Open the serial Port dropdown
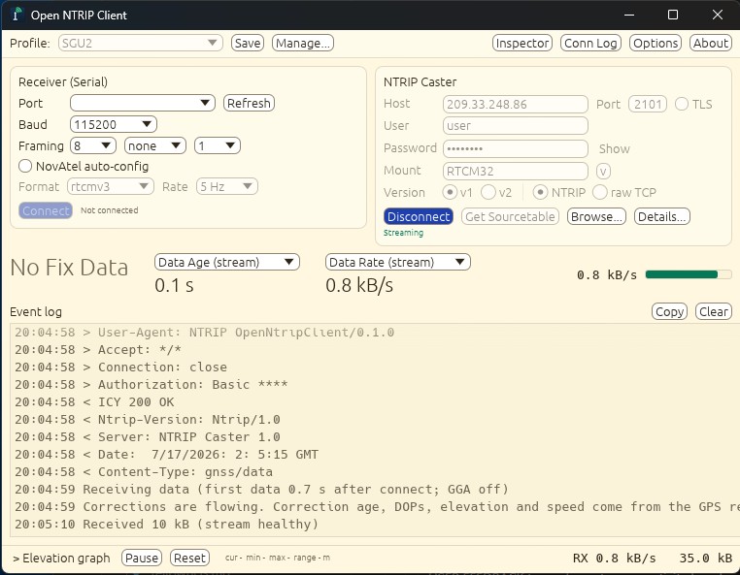The image size is (740, 575). (x=143, y=103)
